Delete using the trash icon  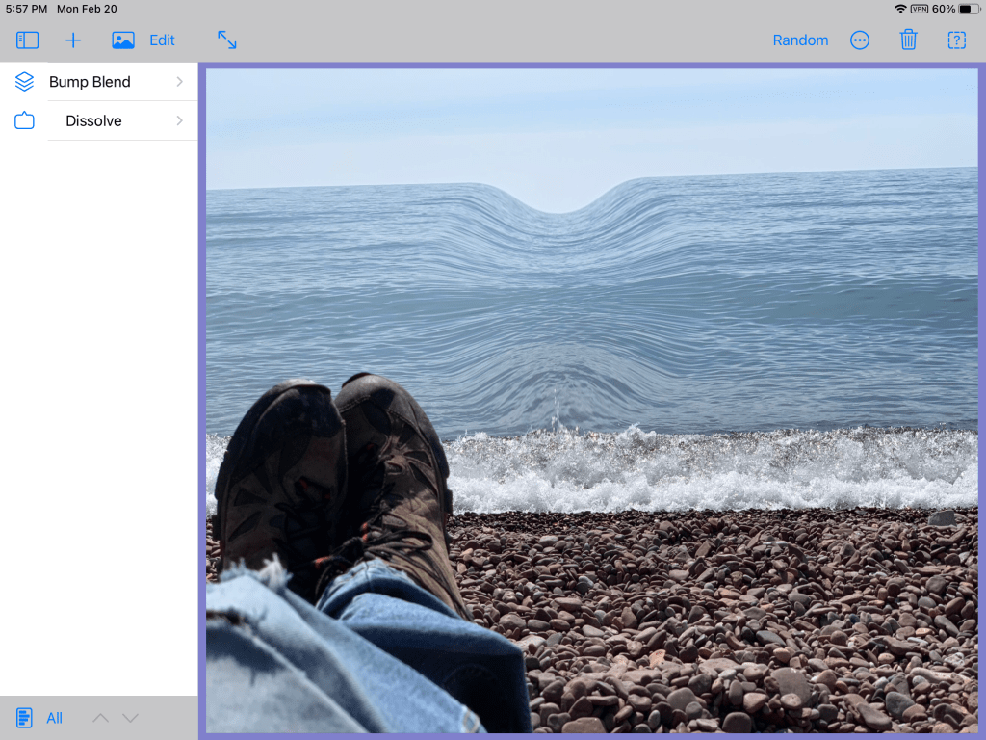coord(908,40)
